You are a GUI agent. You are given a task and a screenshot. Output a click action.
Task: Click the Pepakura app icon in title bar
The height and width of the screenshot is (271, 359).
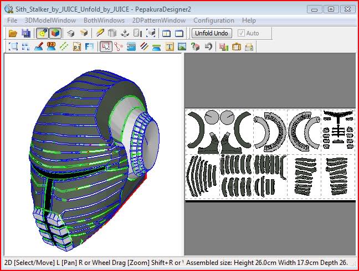point(9,9)
